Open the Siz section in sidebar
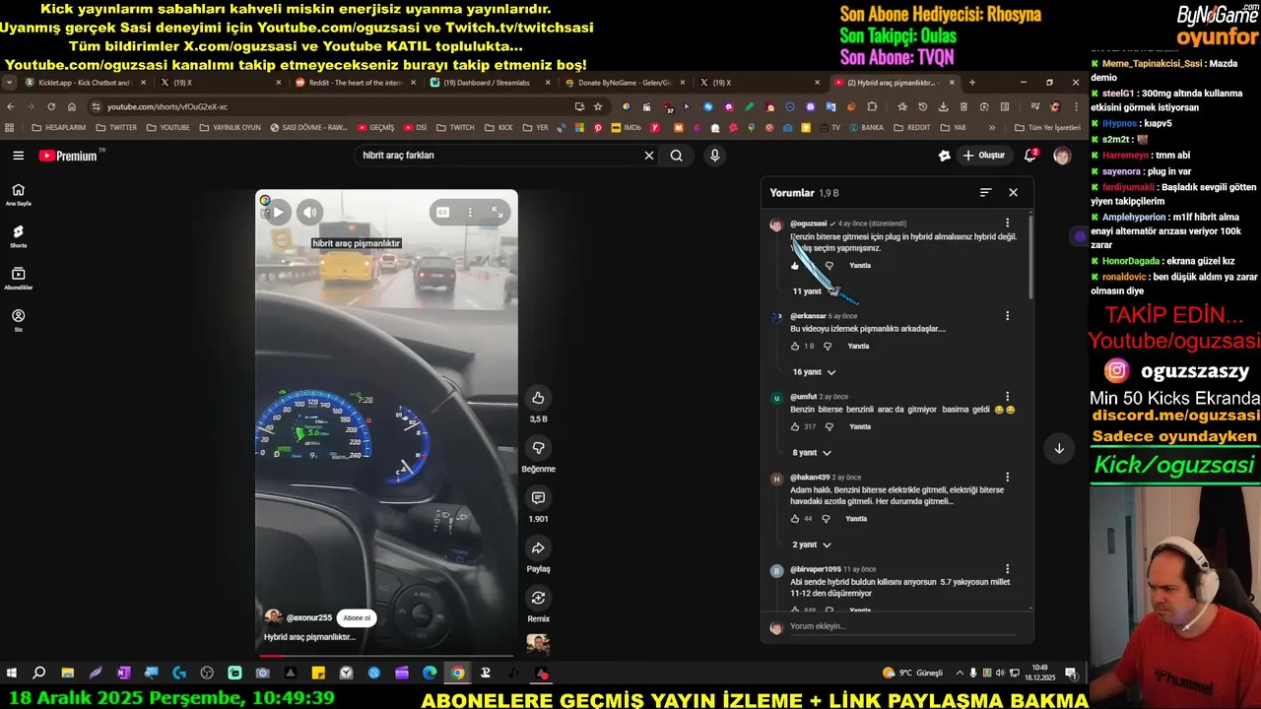1261x709 pixels. click(18, 320)
